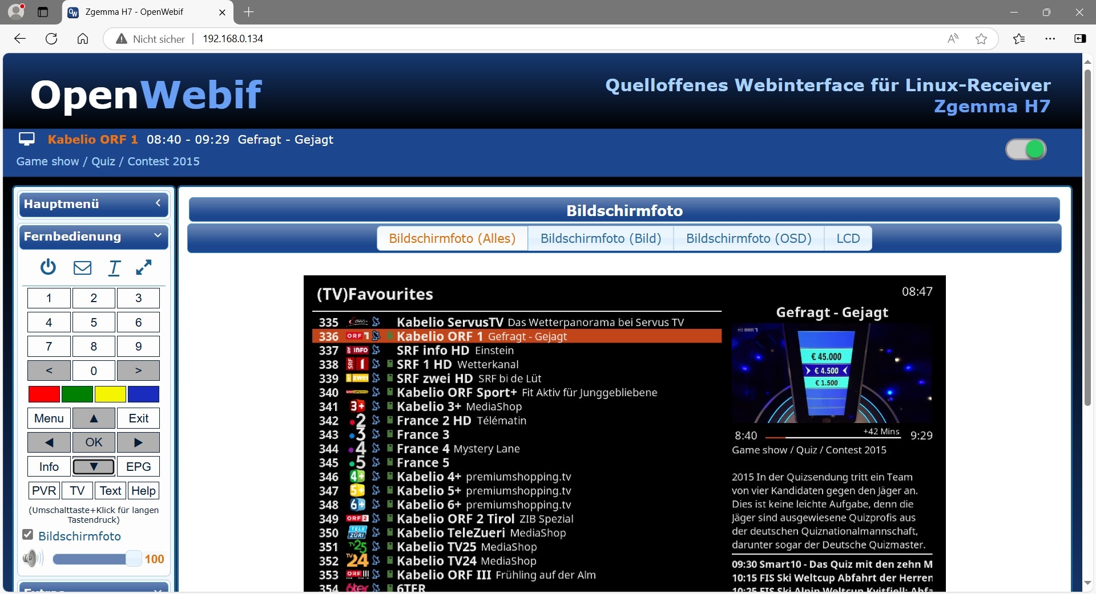This screenshot has height=594, width=1096.
Task: Toggle the green switch in the header
Action: [x=1026, y=150]
